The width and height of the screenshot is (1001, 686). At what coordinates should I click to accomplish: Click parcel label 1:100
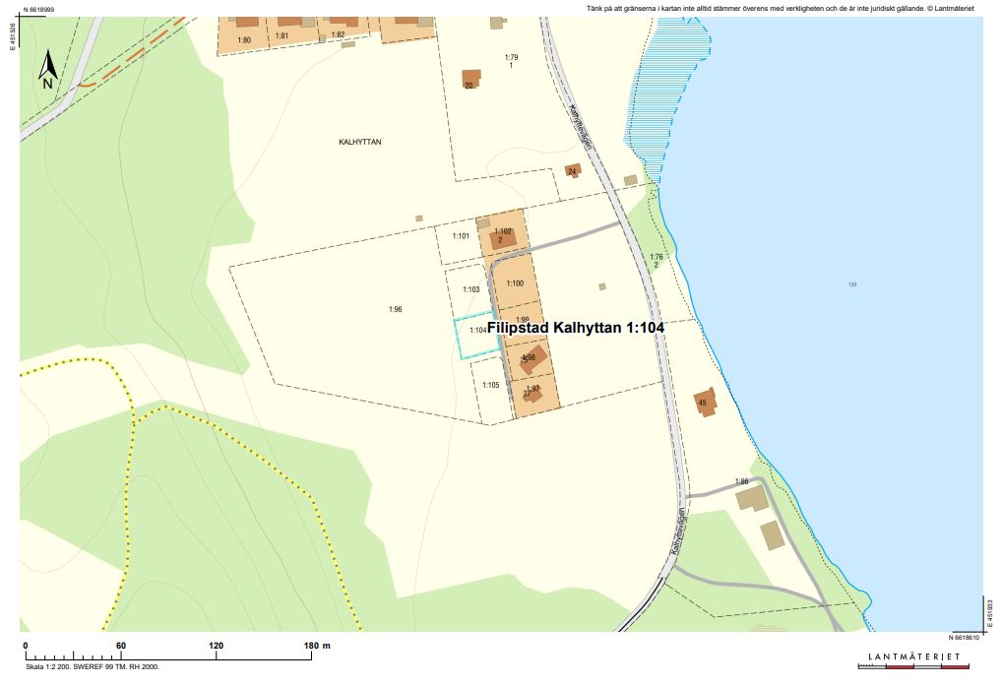515,283
